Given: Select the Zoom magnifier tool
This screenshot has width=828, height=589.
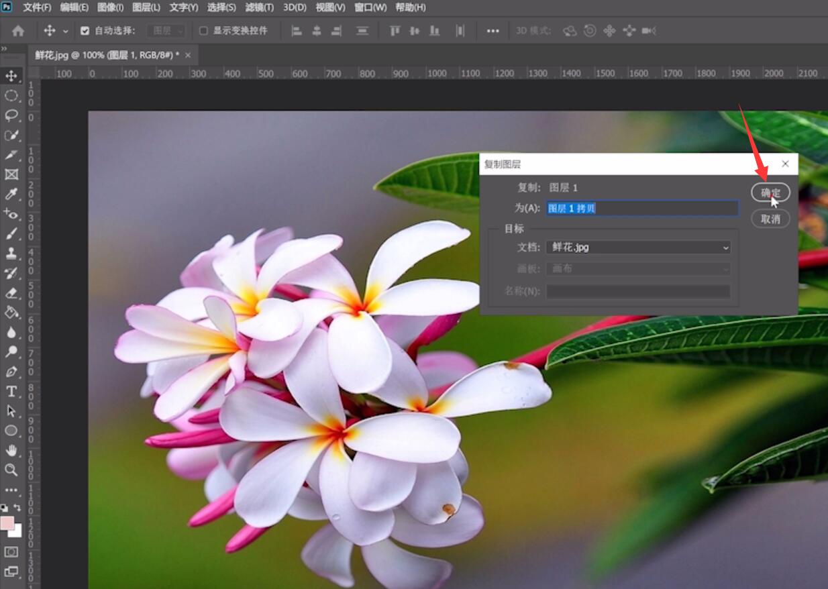Looking at the screenshot, I should [x=11, y=470].
